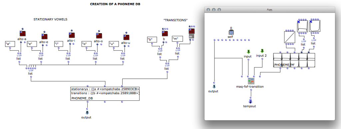This screenshot has width=341, height=129.
Task: Select the PHONEME_DB instance box
Action: tap(105, 94)
